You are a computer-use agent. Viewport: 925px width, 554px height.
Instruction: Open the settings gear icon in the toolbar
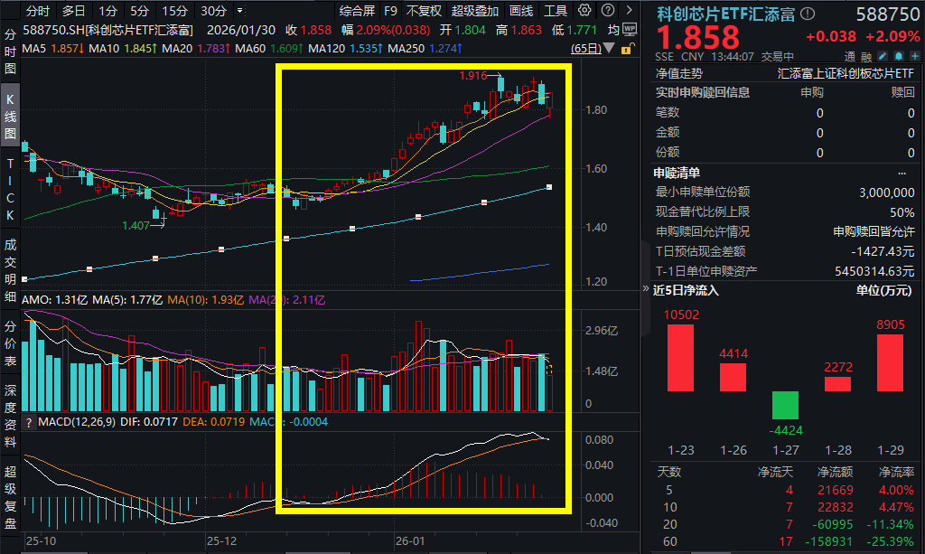pyautogui.click(x=583, y=9)
